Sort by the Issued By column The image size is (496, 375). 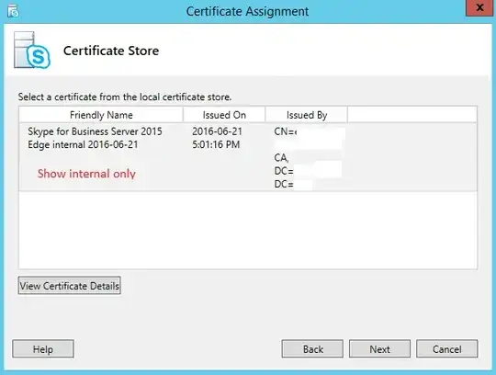pyautogui.click(x=306, y=115)
